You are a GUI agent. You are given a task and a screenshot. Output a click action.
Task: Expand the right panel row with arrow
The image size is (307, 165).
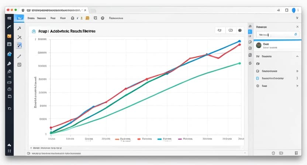297,71
